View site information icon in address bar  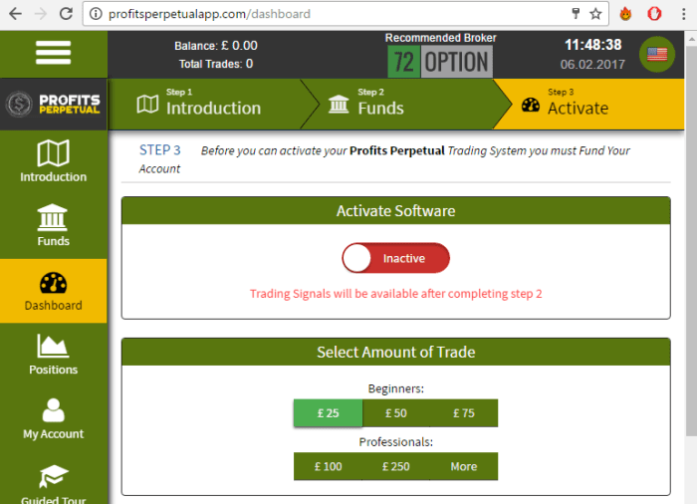96,14
